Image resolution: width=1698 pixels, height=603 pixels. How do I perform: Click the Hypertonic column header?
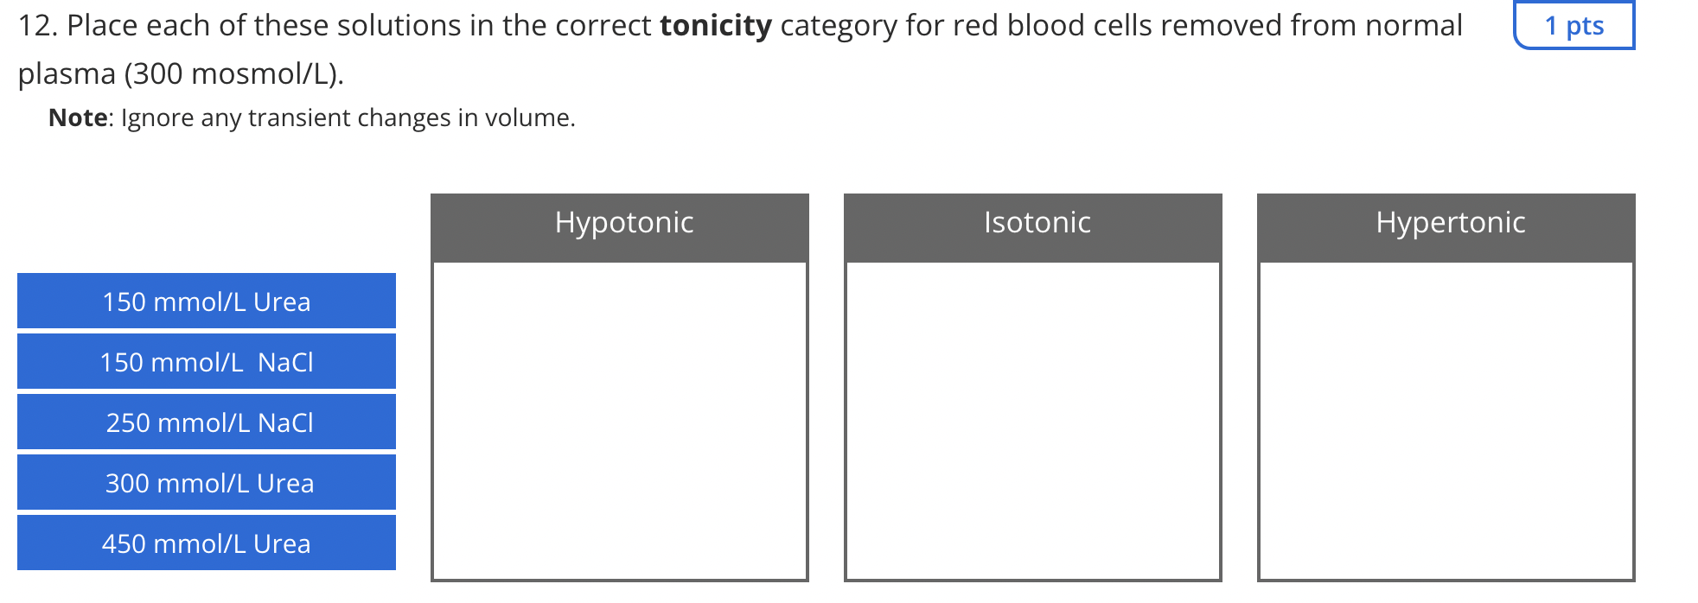(1446, 227)
